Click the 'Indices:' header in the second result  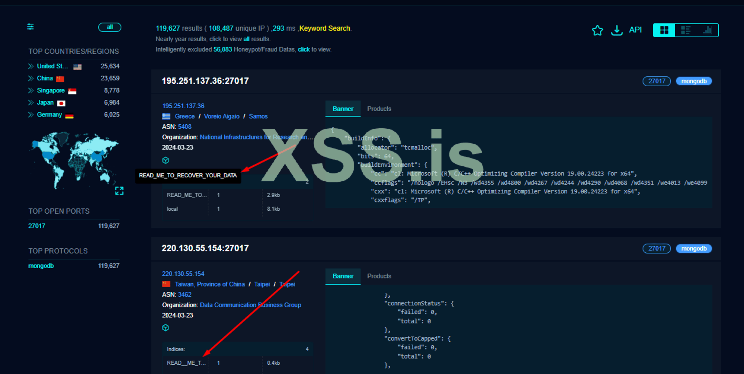(176, 349)
